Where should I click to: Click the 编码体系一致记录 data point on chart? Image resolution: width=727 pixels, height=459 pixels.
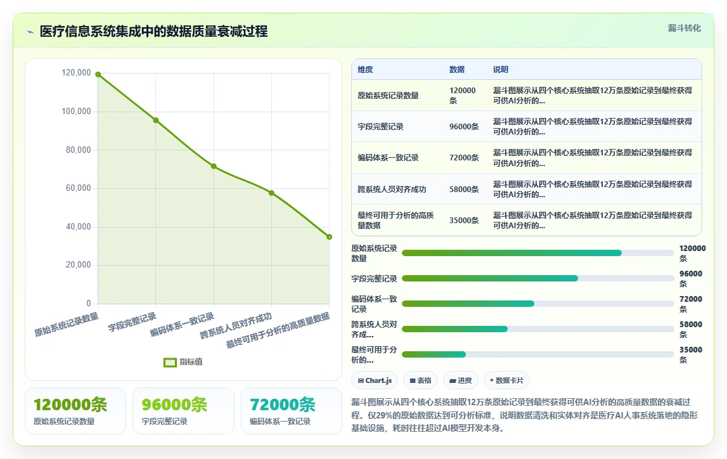214,166
